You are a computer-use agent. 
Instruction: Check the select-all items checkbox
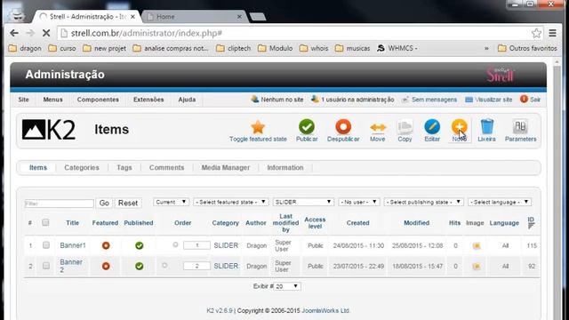(x=45, y=222)
